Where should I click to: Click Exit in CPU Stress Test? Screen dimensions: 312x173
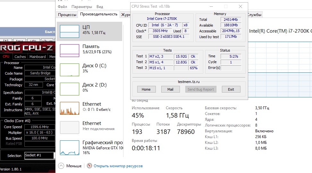231,89
